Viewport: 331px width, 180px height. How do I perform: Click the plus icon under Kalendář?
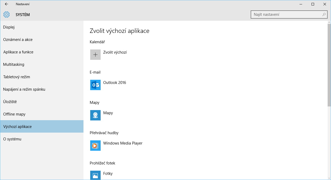coord(95,55)
